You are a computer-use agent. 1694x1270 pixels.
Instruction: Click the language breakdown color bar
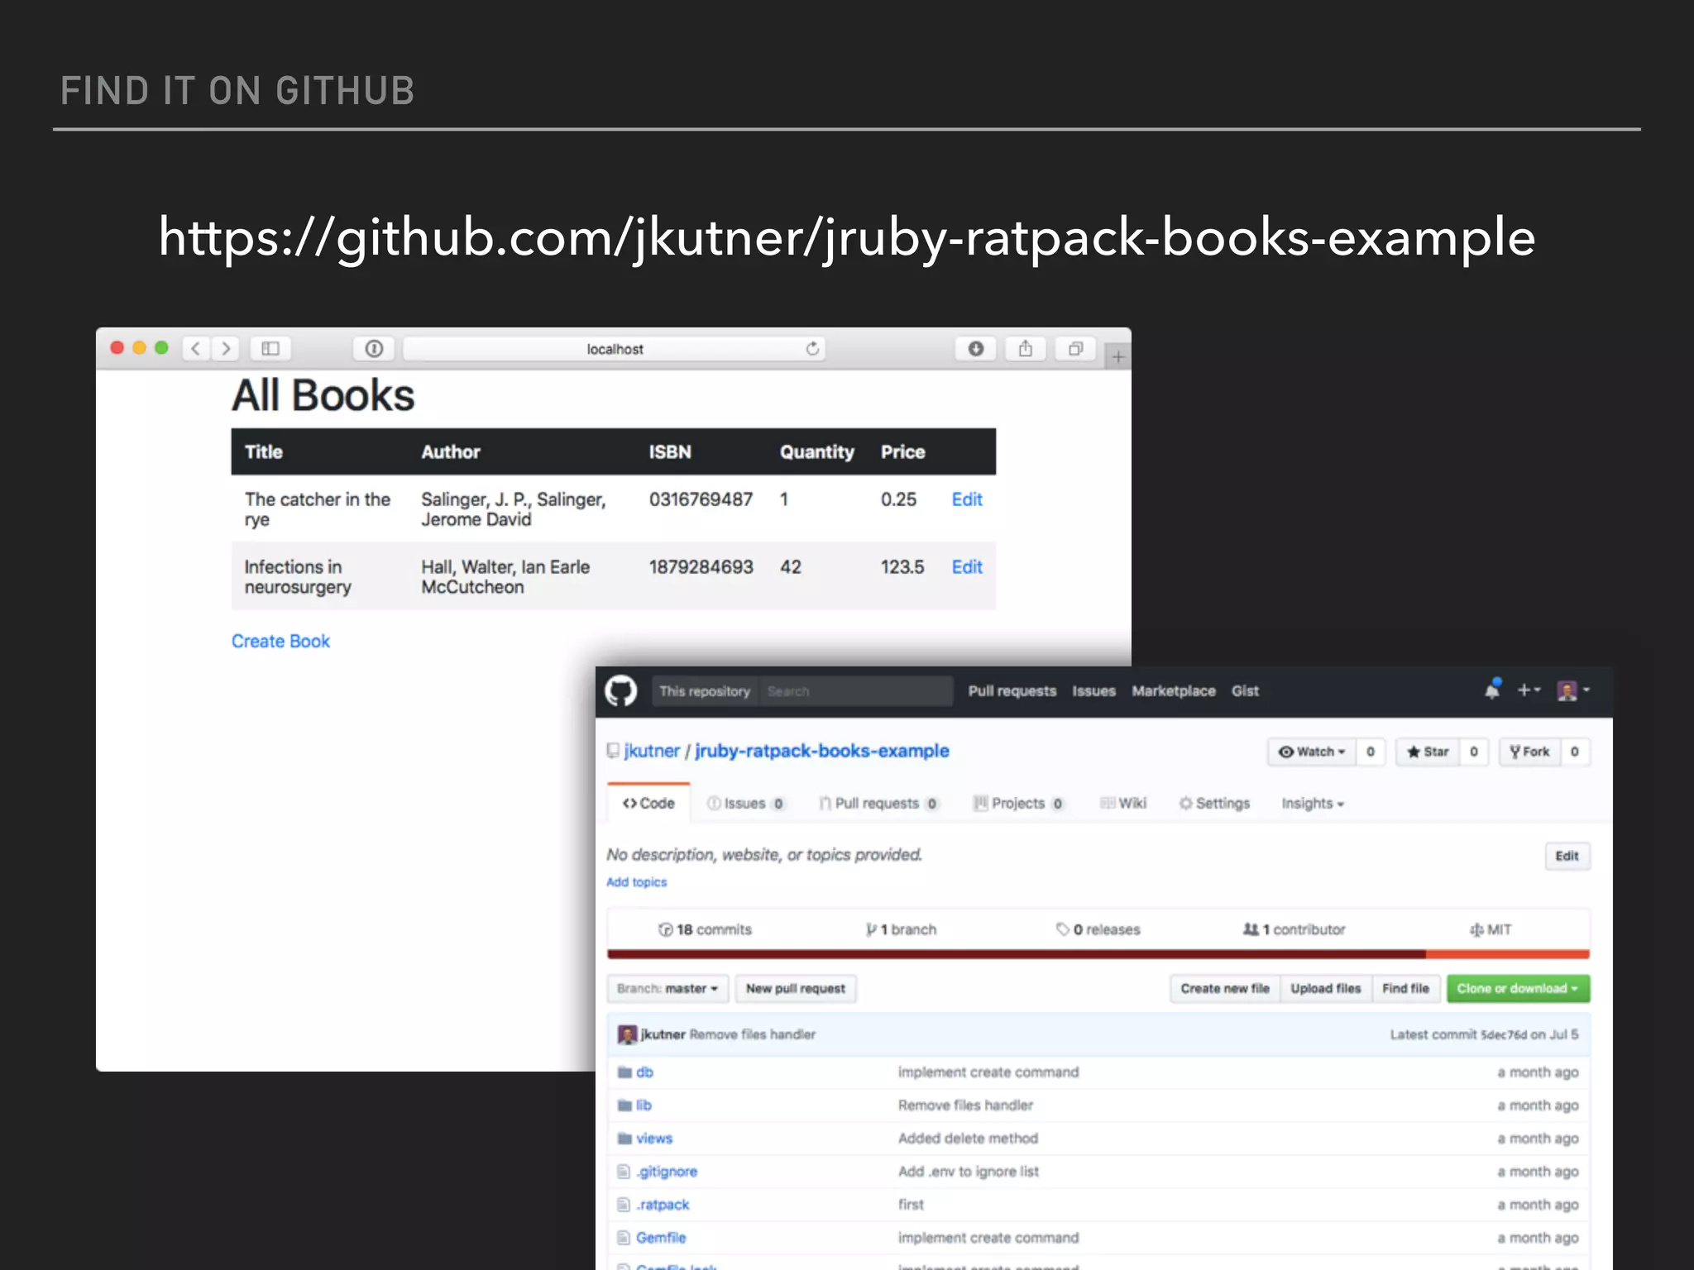tap(1098, 954)
